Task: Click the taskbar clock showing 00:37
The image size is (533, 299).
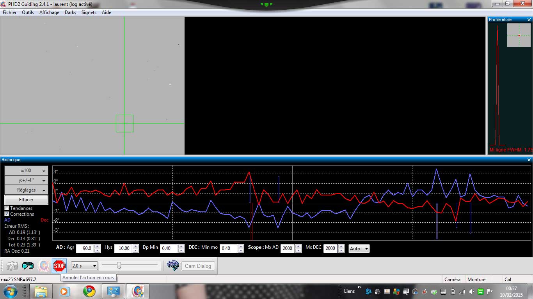Action: tap(511, 291)
